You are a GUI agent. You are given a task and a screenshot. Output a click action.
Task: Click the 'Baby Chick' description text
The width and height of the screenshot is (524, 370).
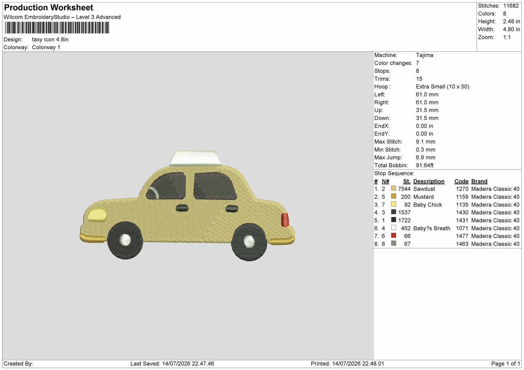pos(428,205)
